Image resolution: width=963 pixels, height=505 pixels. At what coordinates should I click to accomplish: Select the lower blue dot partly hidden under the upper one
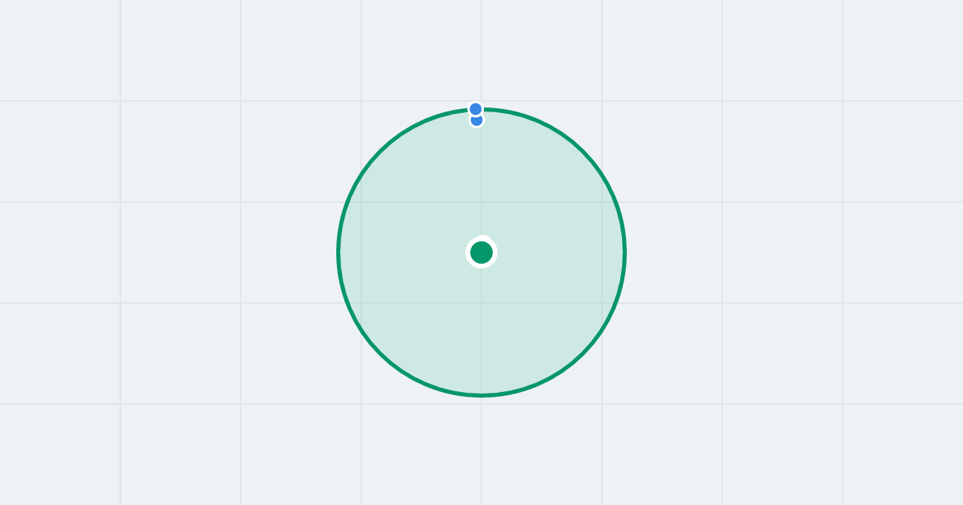tap(477, 121)
